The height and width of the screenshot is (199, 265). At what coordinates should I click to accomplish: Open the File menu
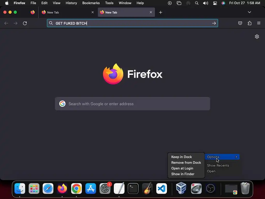point(33,3)
